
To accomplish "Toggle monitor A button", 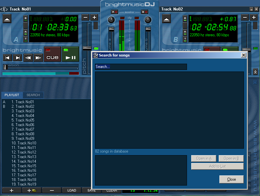I will (x=114, y=12).
